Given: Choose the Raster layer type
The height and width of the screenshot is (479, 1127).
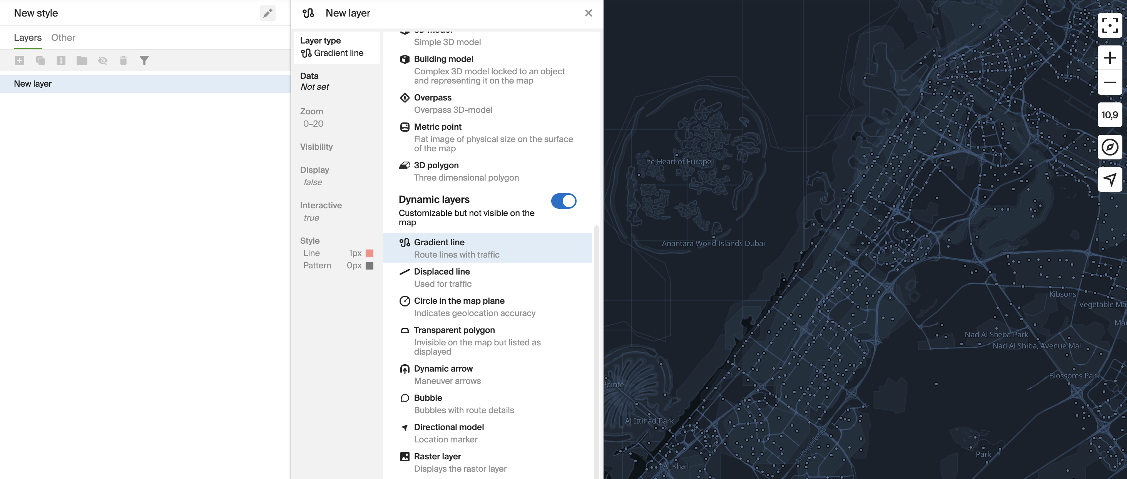Looking at the screenshot, I should (487, 462).
